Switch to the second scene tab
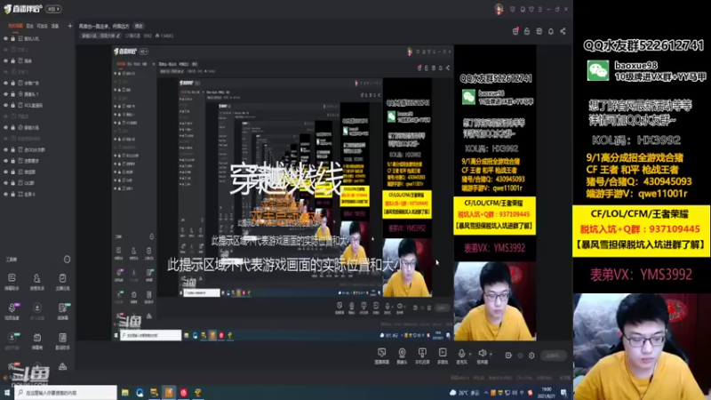The height and width of the screenshot is (400, 711). coord(30,26)
